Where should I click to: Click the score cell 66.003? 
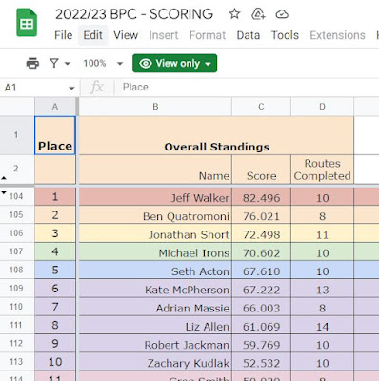(x=261, y=308)
